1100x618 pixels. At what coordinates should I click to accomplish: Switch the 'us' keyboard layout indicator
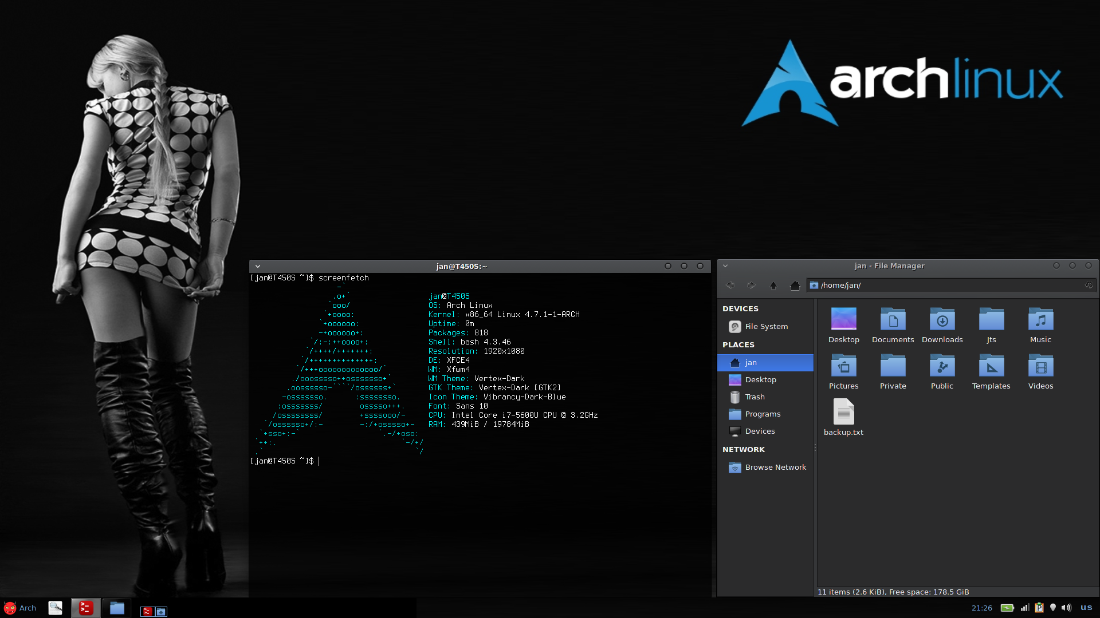pyautogui.click(x=1086, y=608)
